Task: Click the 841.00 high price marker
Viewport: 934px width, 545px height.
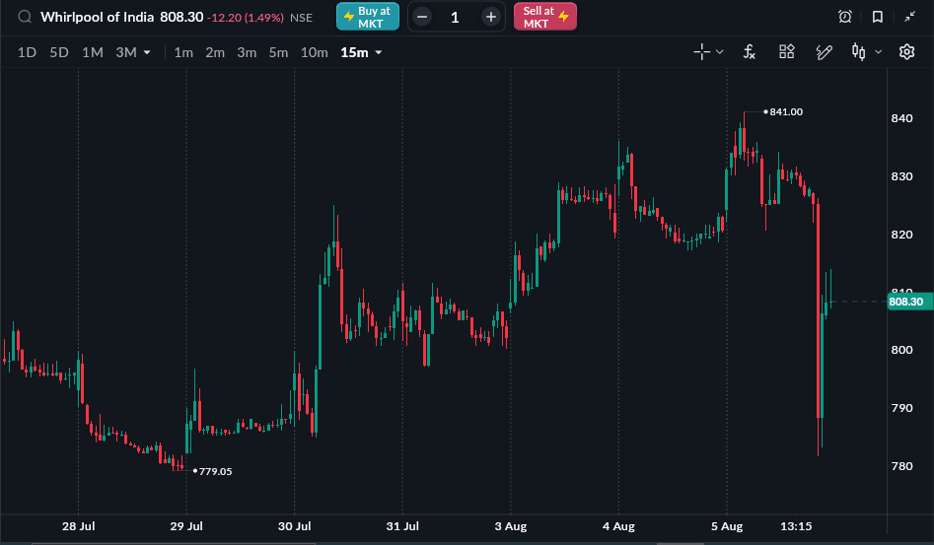Action: 783,111
